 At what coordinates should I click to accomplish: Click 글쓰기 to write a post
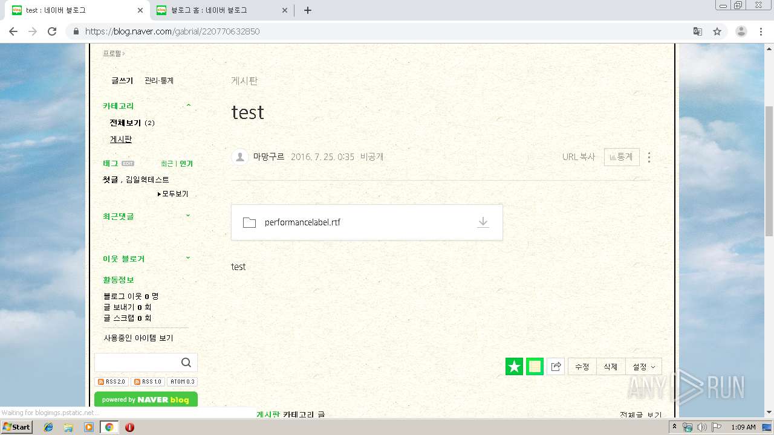coord(122,80)
